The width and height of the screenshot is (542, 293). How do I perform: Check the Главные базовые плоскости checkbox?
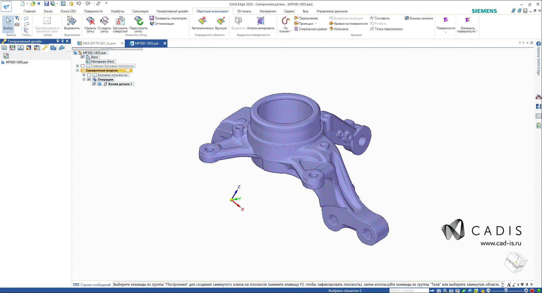tap(83, 66)
